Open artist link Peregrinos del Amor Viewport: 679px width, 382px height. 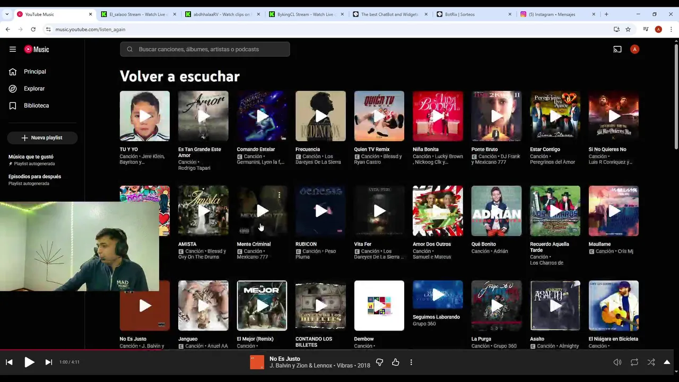pyautogui.click(x=552, y=162)
